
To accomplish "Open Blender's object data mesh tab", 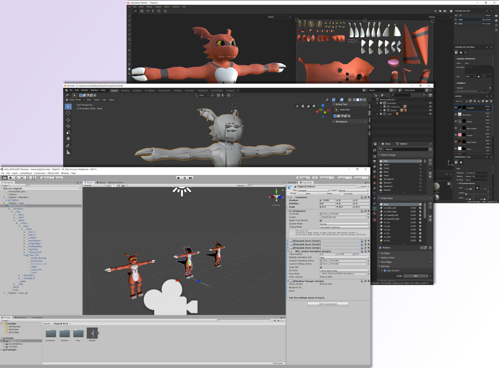I will [374, 208].
